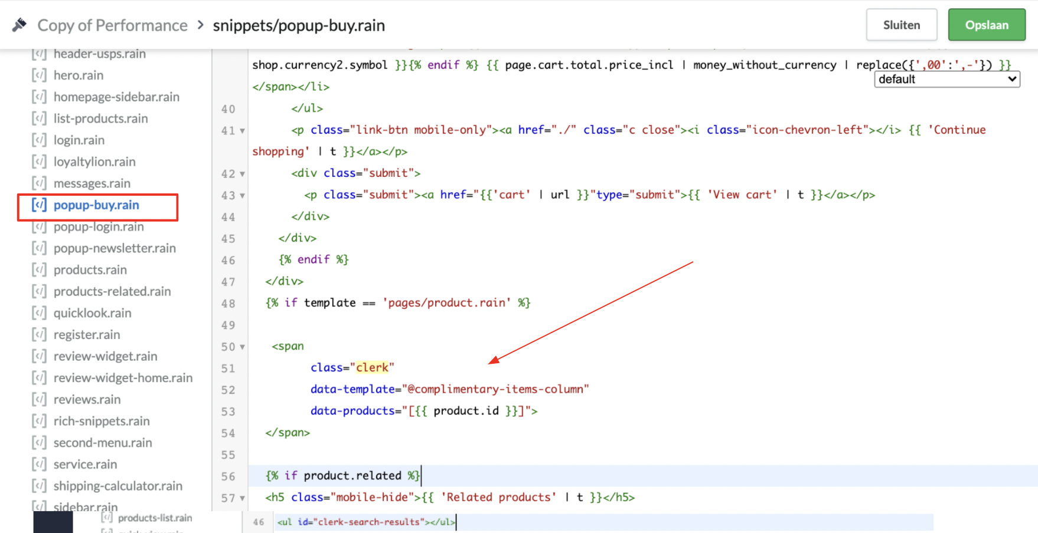Click the highlighted clerk class value
The width and height of the screenshot is (1038, 533).
372,368
